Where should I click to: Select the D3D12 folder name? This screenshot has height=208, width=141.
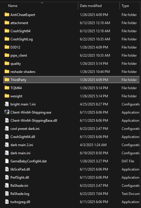click(x=15, y=47)
